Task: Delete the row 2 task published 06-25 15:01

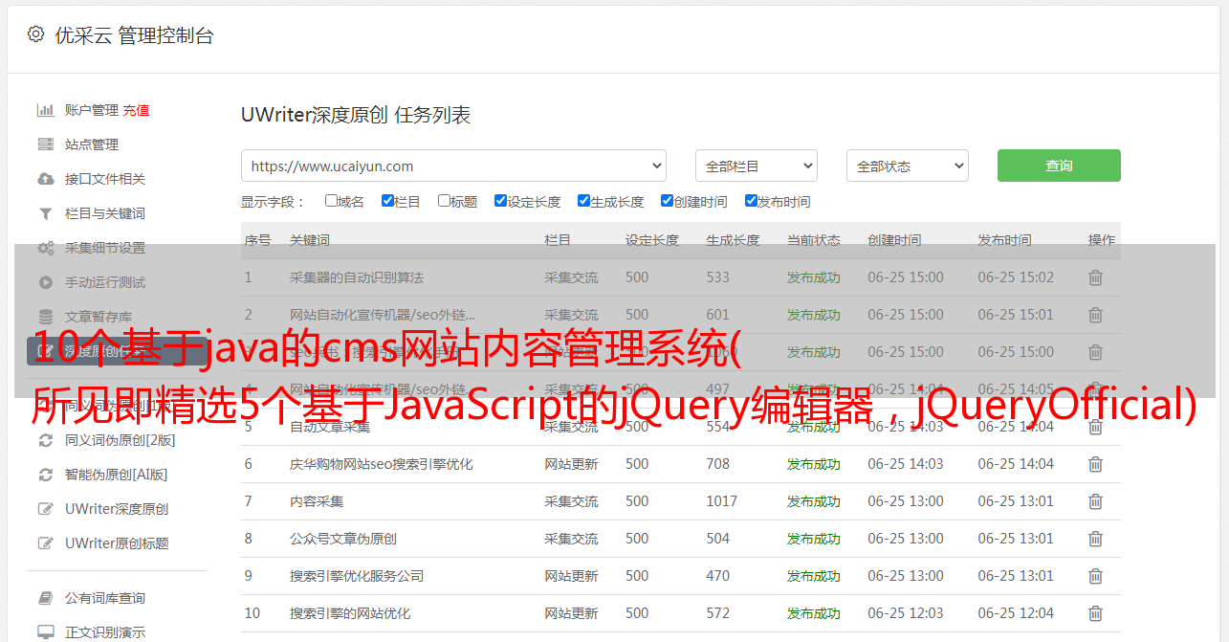Action: coord(1095,315)
